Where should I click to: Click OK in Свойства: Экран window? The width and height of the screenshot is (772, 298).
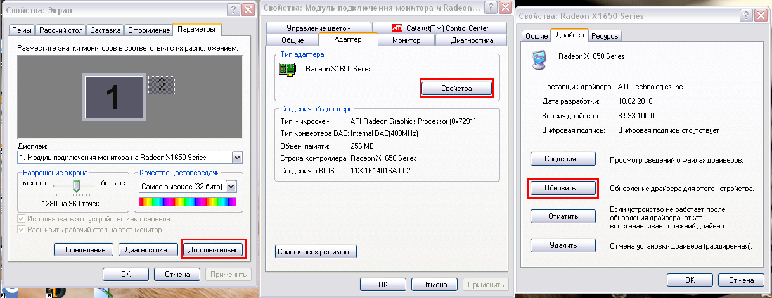(125, 275)
